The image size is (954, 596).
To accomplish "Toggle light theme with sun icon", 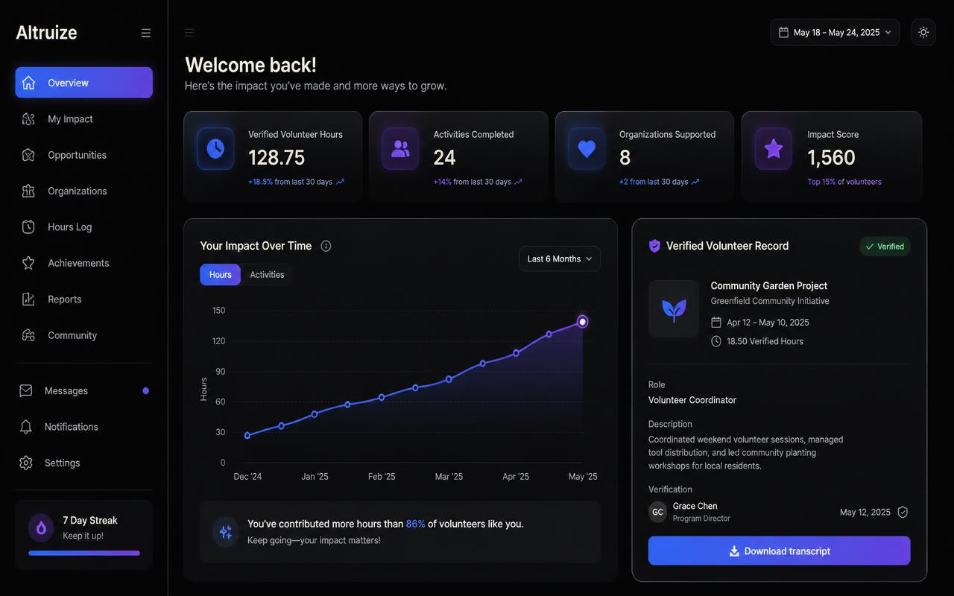I will [x=923, y=32].
